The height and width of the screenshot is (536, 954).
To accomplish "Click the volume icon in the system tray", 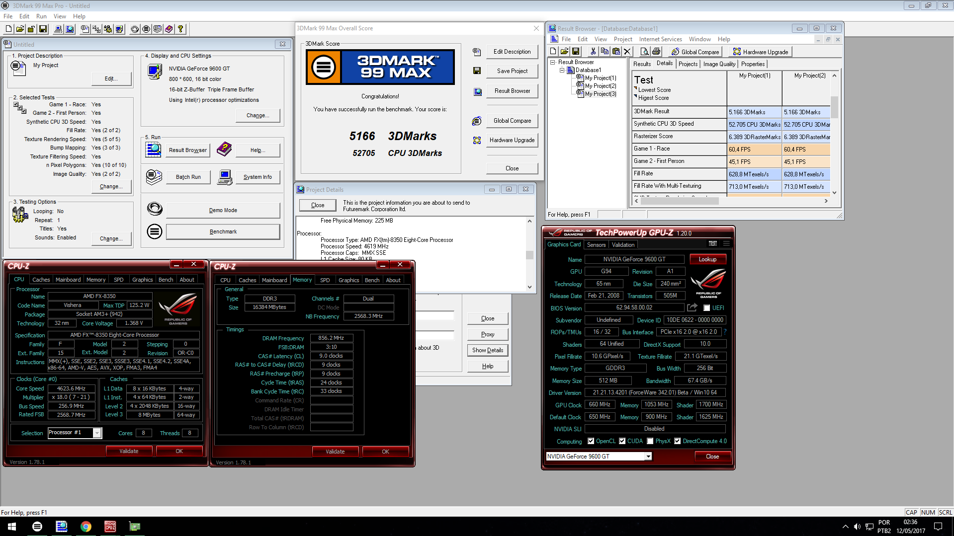I will 857,527.
